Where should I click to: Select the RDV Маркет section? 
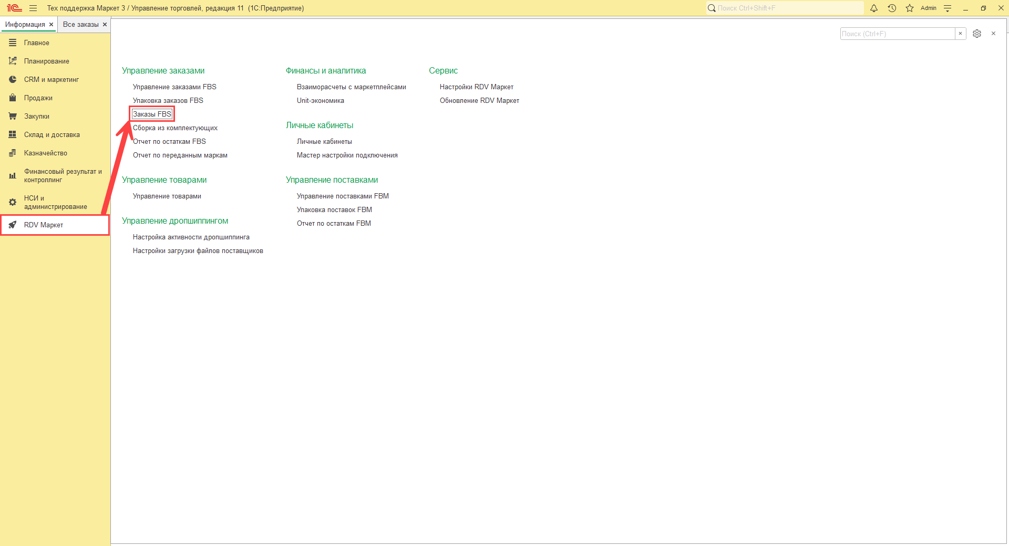(x=55, y=225)
